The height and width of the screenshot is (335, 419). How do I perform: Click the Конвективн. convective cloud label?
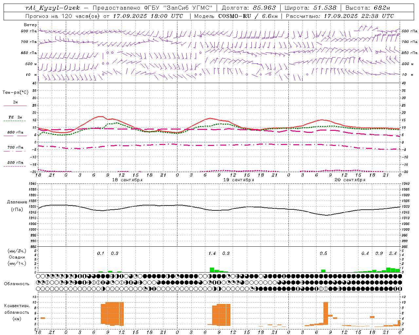17,306
